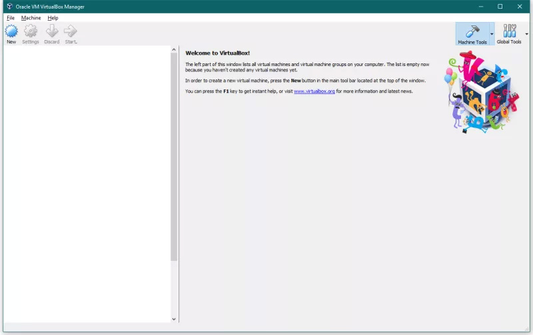This screenshot has width=533, height=335.
Task: Click the Discard toolbar icon
Action: point(52,31)
